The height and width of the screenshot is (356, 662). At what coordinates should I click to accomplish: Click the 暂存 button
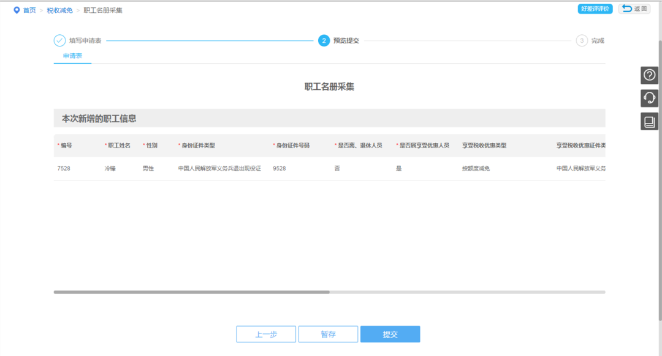[x=328, y=334]
